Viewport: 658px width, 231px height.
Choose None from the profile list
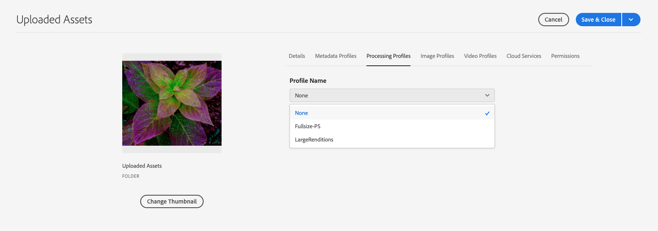tap(302, 113)
